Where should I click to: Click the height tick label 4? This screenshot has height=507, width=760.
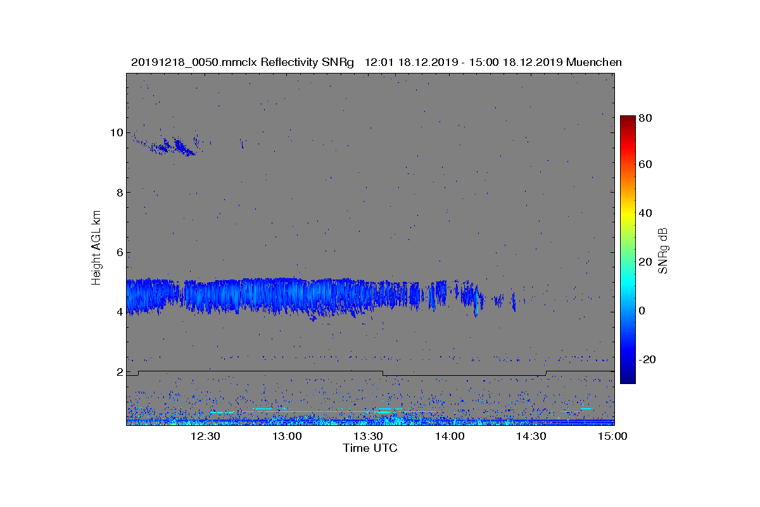[x=119, y=312]
